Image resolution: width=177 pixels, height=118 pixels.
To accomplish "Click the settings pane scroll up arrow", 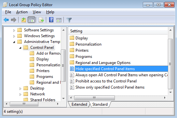I will point(170,30).
